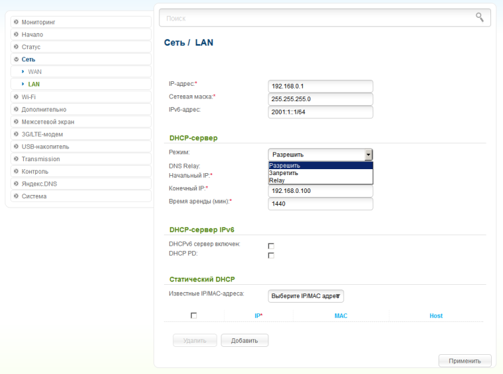Choose Relay in the mode list
Screen dimensions: 503x374
(321, 180)
